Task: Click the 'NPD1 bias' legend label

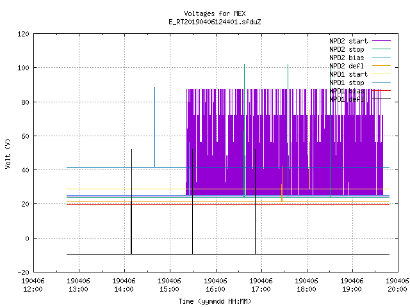Action: [347, 91]
